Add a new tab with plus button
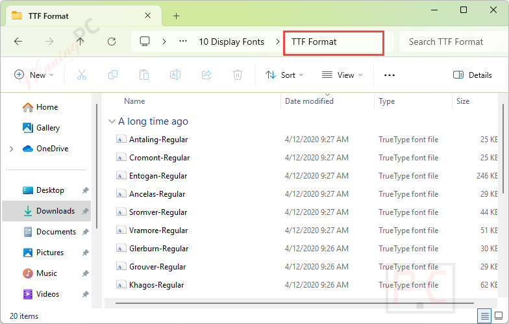 pyautogui.click(x=177, y=16)
